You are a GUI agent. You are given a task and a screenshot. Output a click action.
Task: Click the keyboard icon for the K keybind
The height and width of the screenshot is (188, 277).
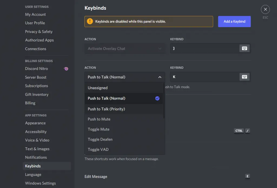click(x=244, y=77)
